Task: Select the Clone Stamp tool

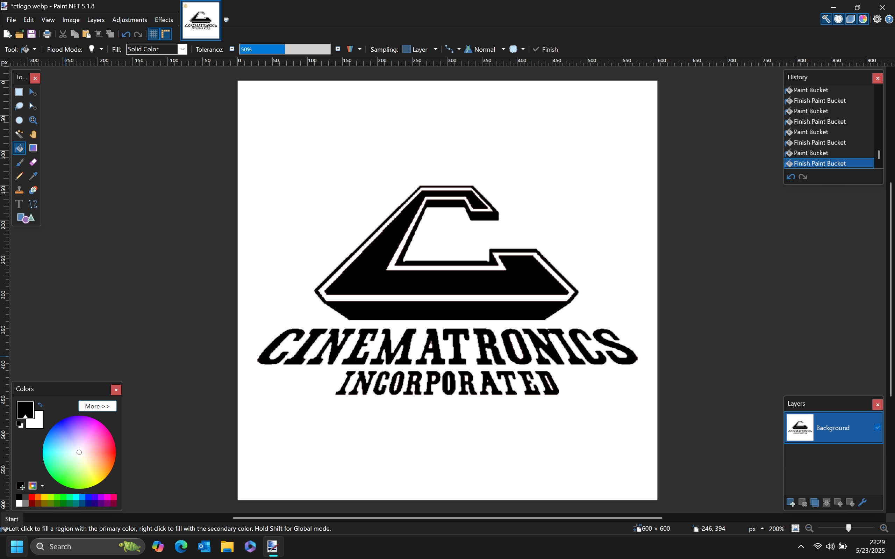Action: 19,190
